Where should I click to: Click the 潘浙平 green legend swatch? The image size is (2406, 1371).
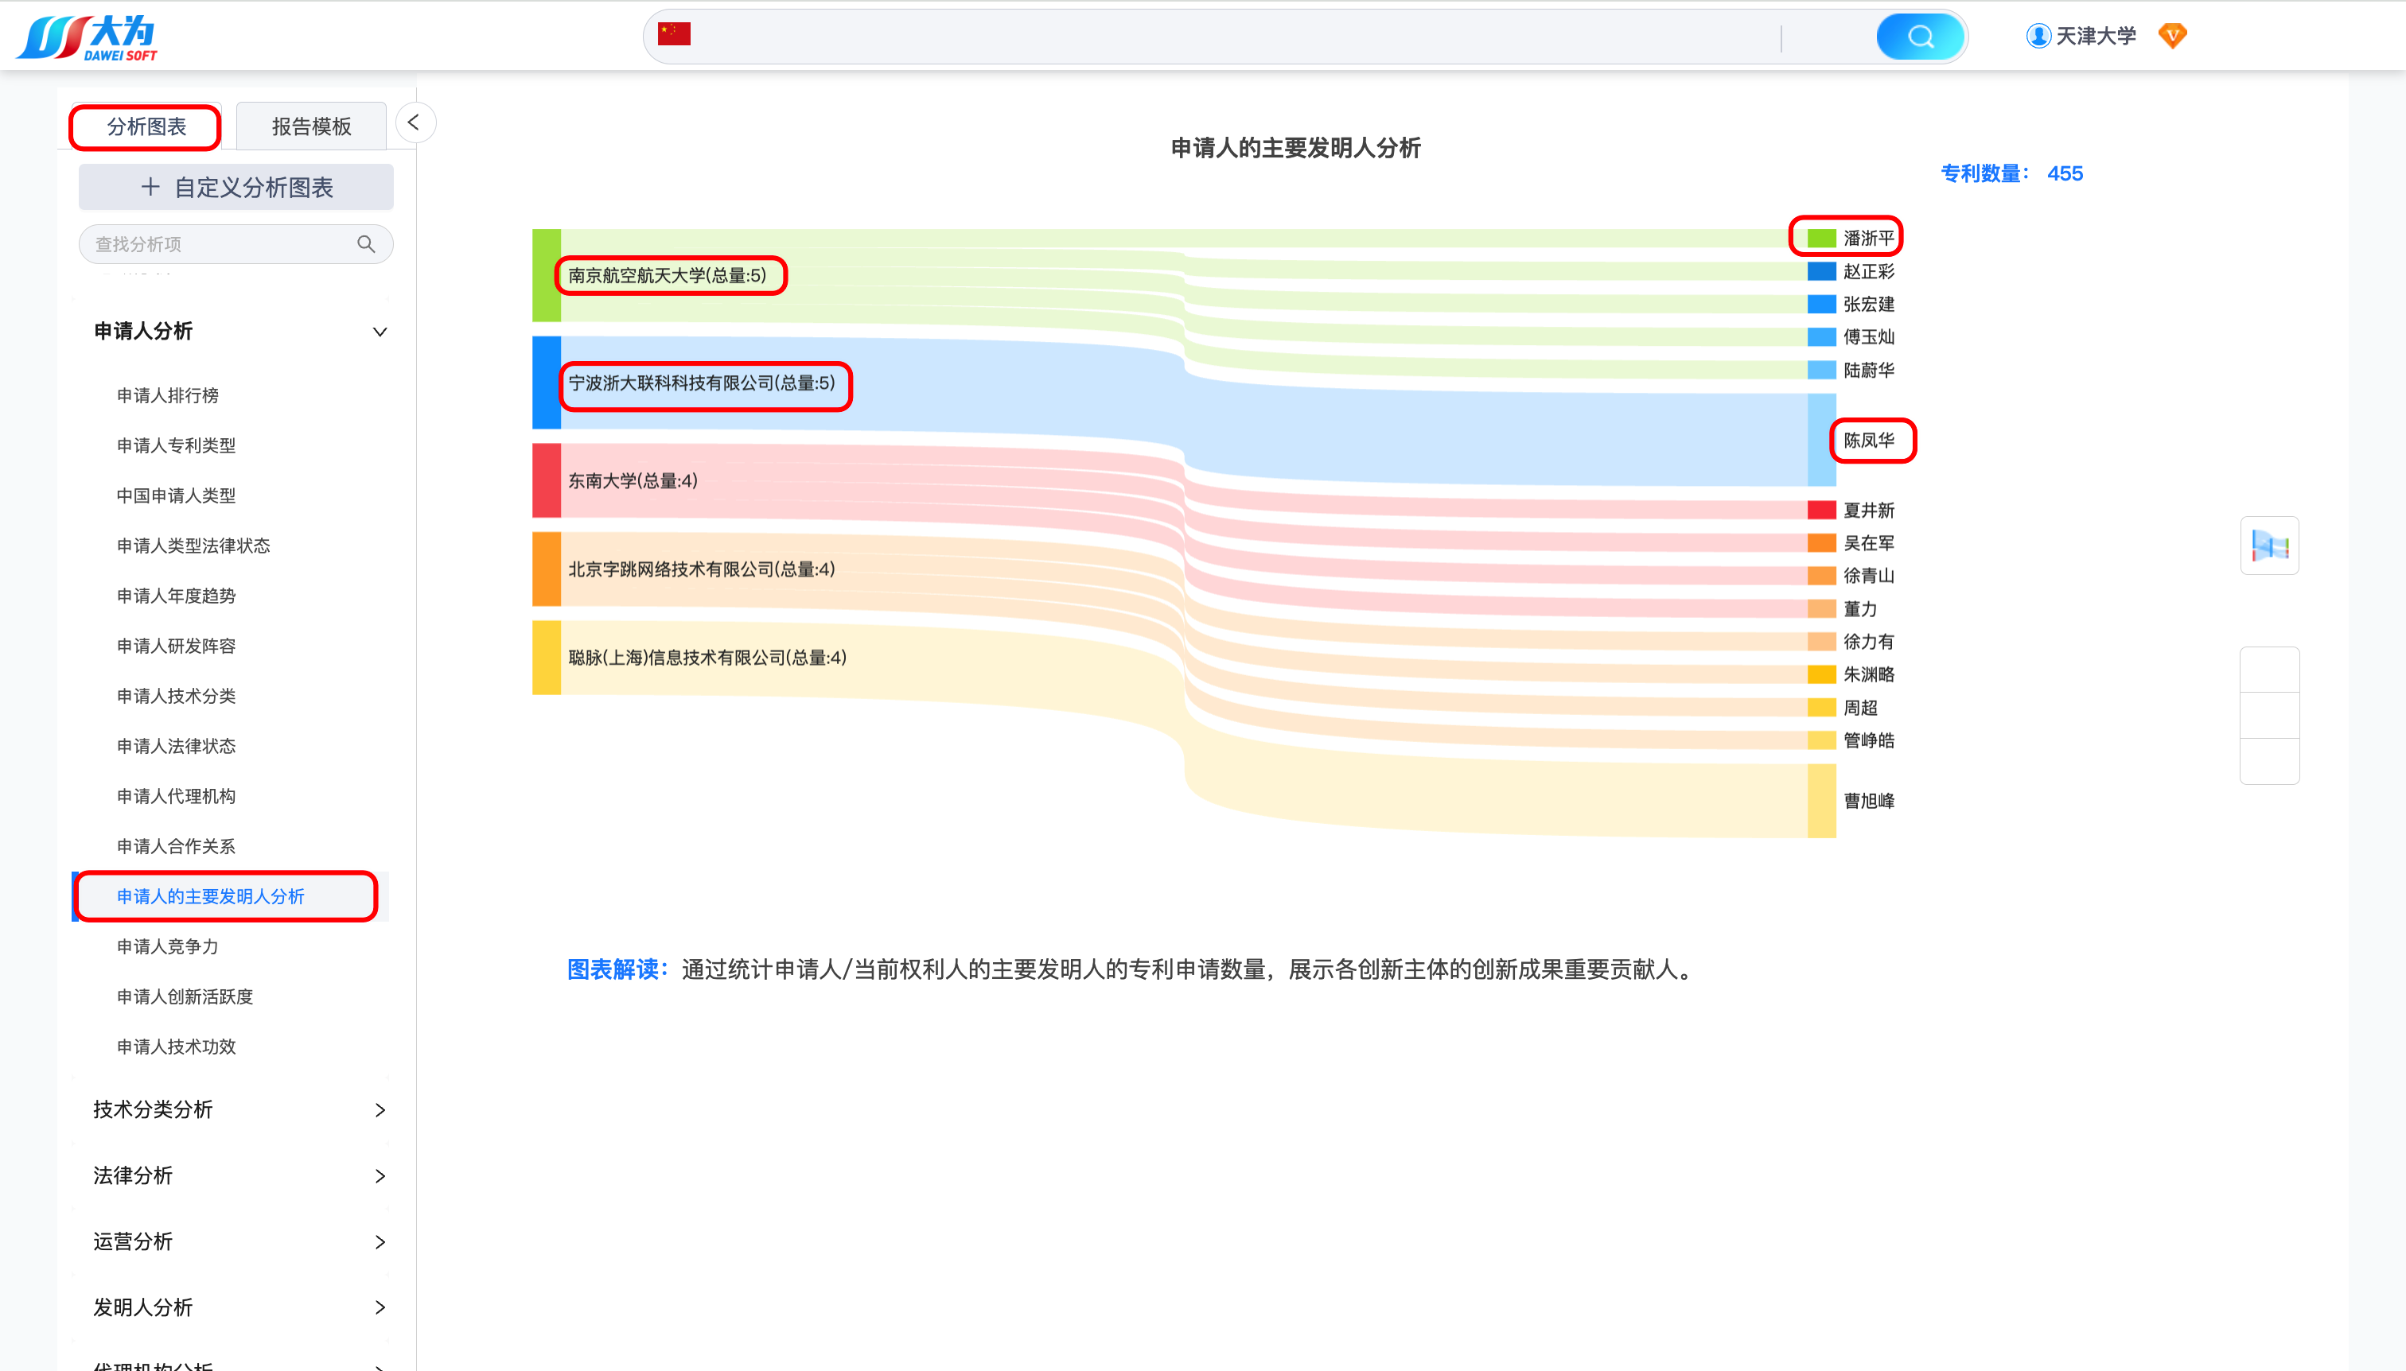coord(1821,239)
